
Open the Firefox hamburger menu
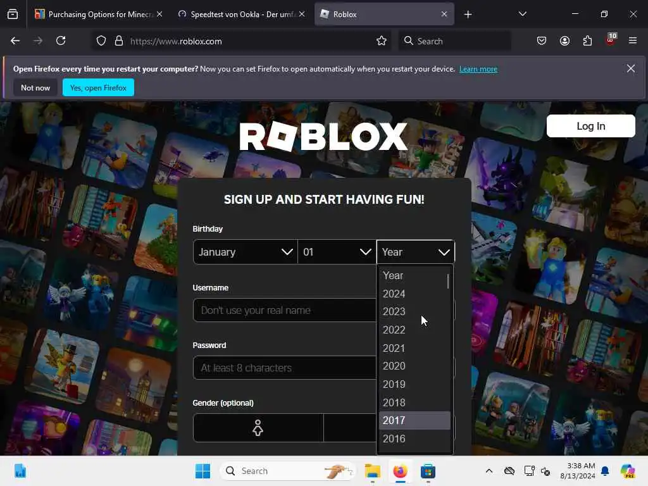633,40
